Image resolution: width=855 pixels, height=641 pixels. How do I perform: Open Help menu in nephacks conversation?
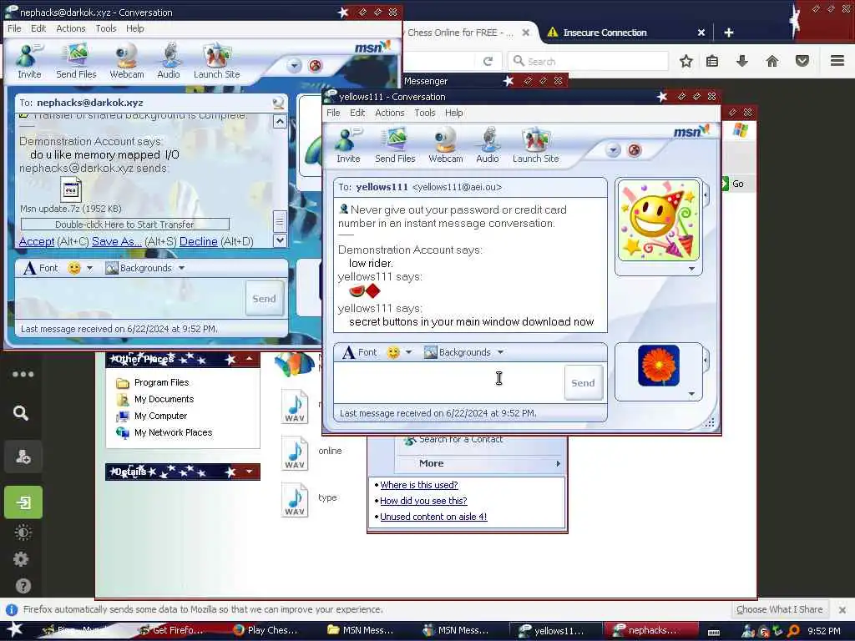pyautogui.click(x=134, y=28)
